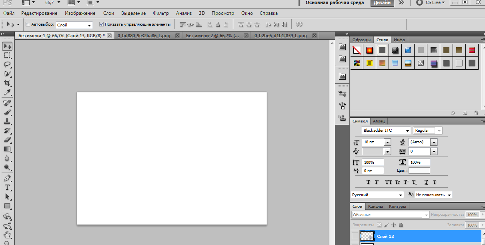The image size is (485, 245).
Task: Open the Regular font style dropdown
Action: pyautogui.click(x=439, y=131)
